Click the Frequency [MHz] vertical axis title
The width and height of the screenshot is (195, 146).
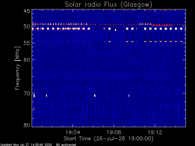(17, 68)
